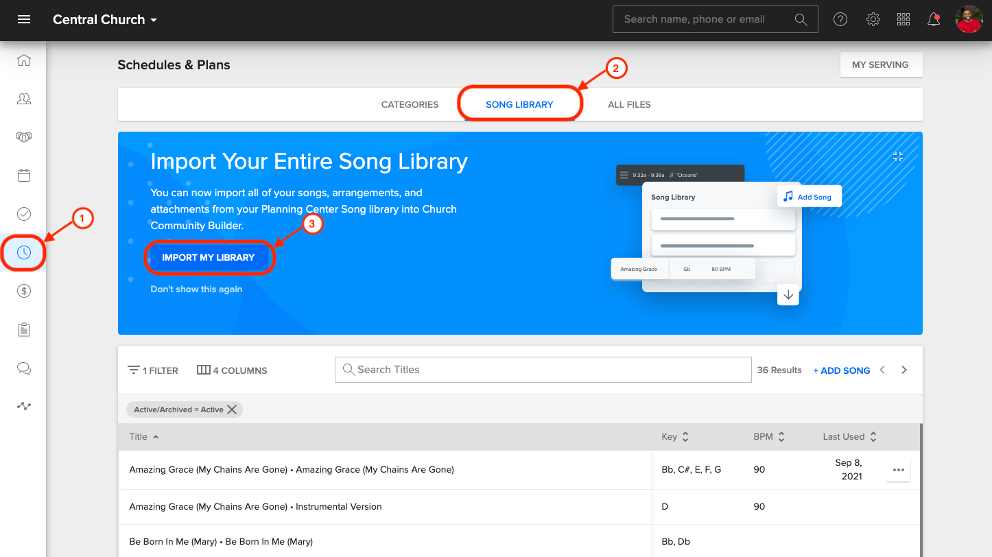Open the apps grid launcher
This screenshot has height=557, width=992.
(x=904, y=19)
